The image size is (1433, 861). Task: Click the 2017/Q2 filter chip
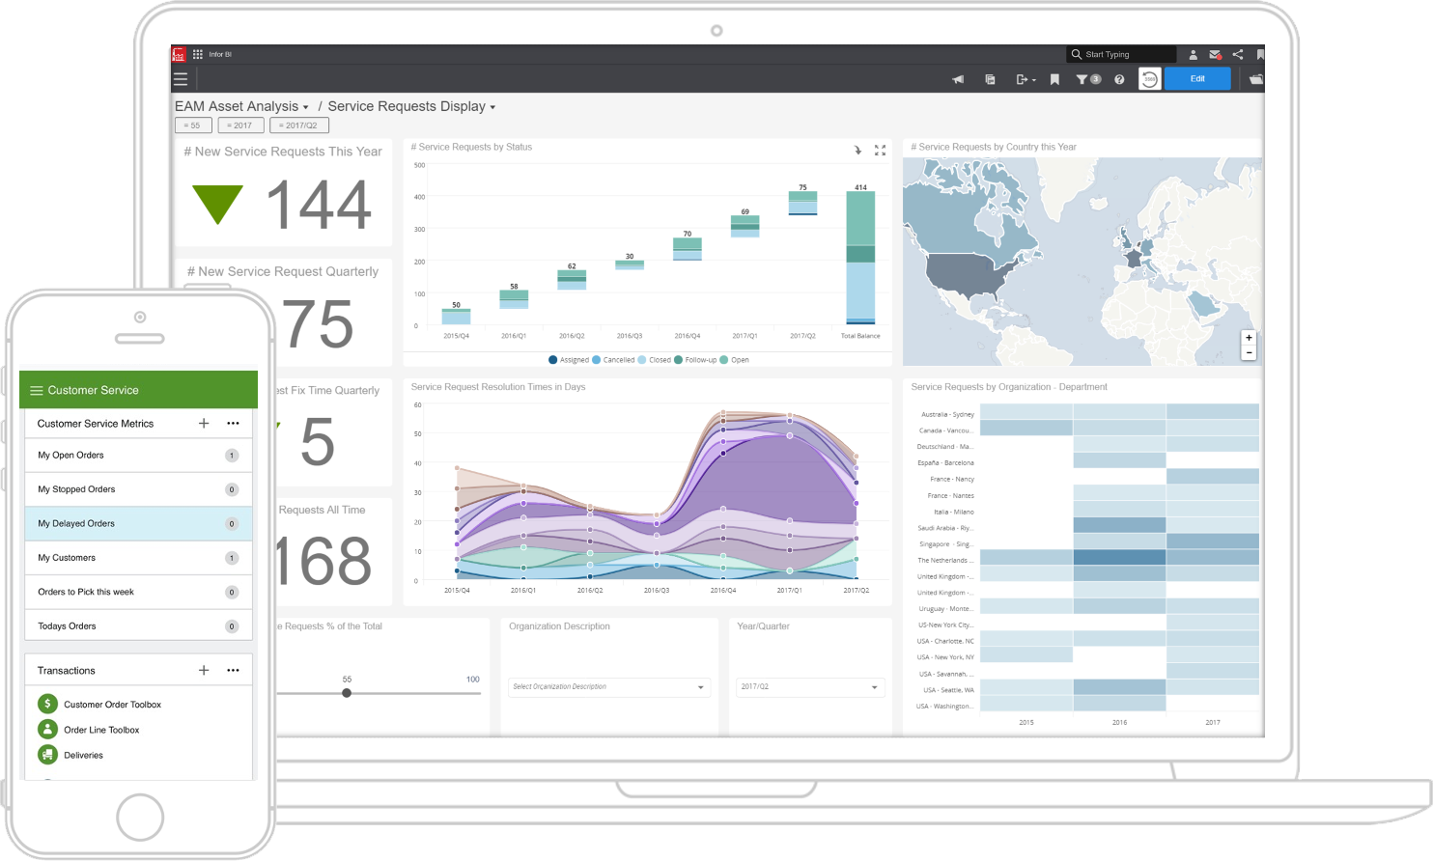click(299, 125)
